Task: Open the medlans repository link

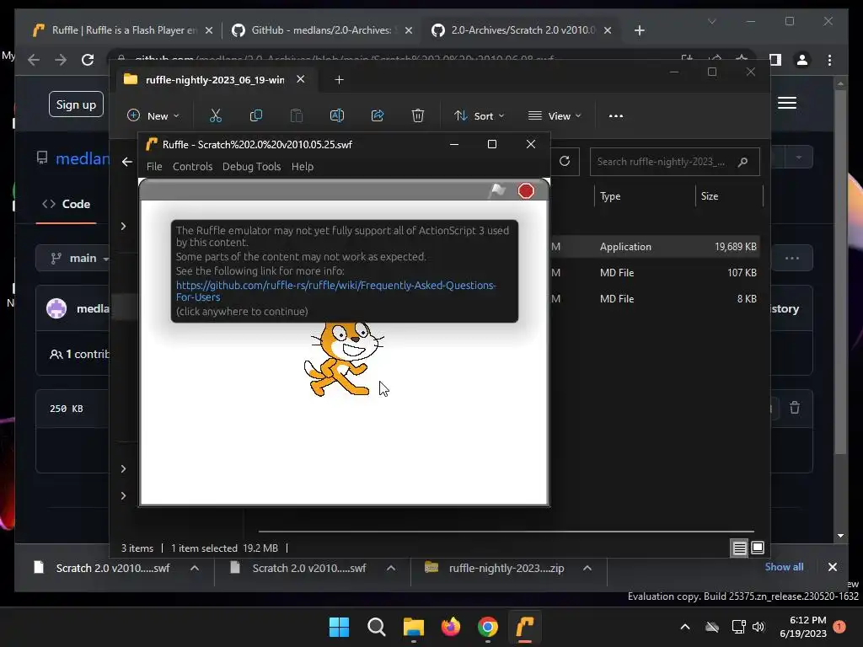Action: pos(83,158)
